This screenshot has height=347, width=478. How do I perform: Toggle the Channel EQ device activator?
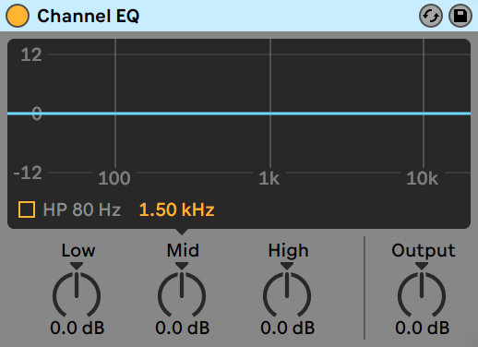tap(18, 16)
